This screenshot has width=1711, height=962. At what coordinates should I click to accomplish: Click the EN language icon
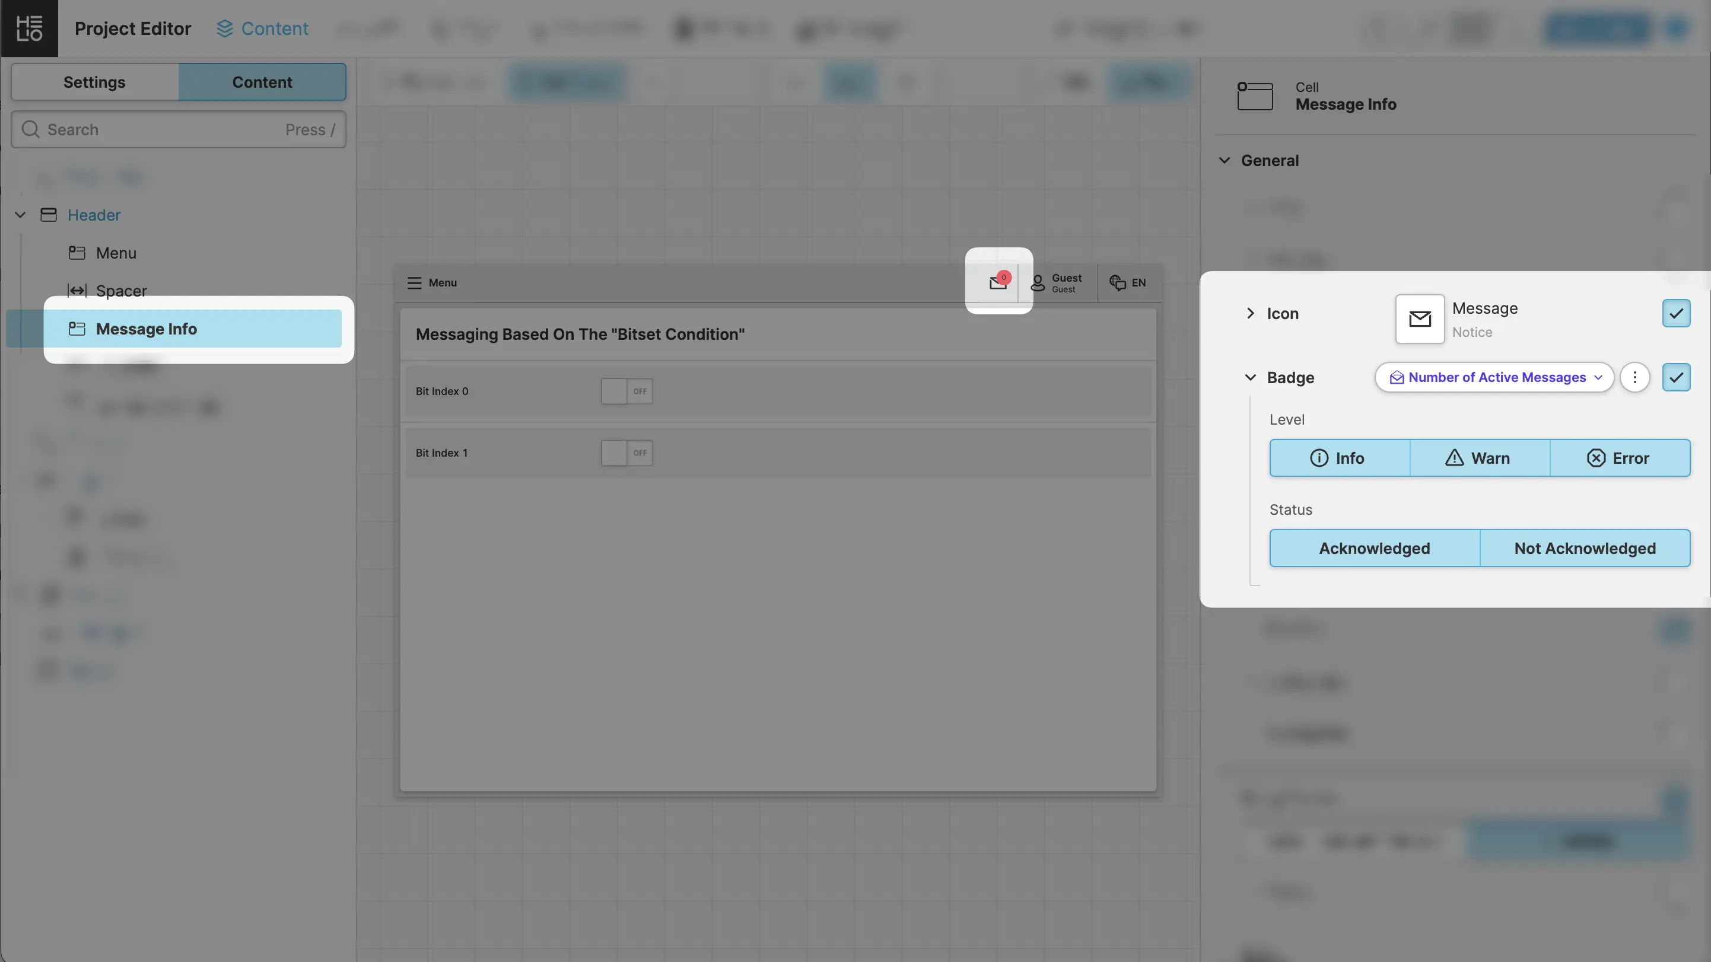coord(1117,283)
